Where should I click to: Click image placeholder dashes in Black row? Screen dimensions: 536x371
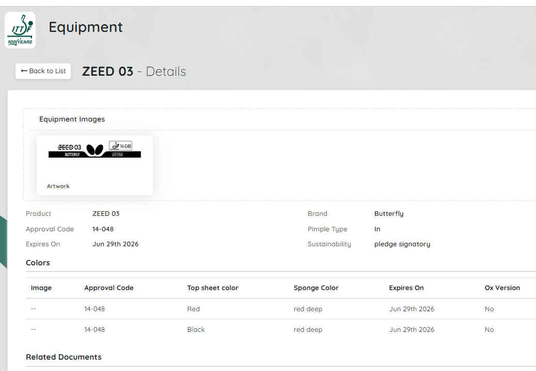pyautogui.click(x=33, y=330)
